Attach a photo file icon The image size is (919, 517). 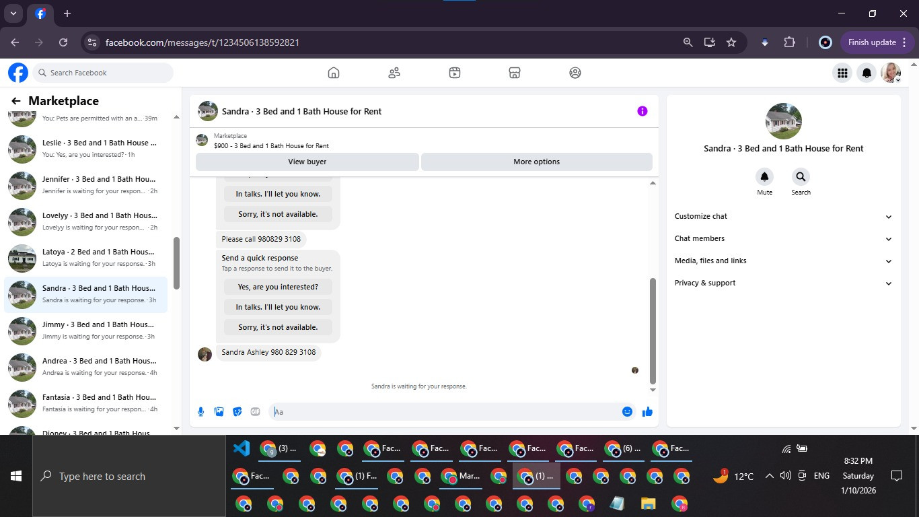click(219, 412)
